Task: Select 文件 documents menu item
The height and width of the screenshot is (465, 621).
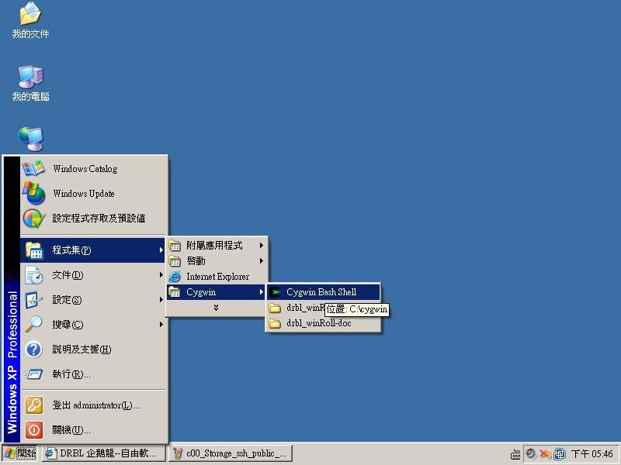Action: pos(68,275)
